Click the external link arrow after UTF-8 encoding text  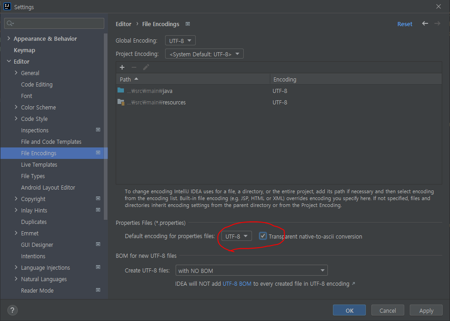354,283
